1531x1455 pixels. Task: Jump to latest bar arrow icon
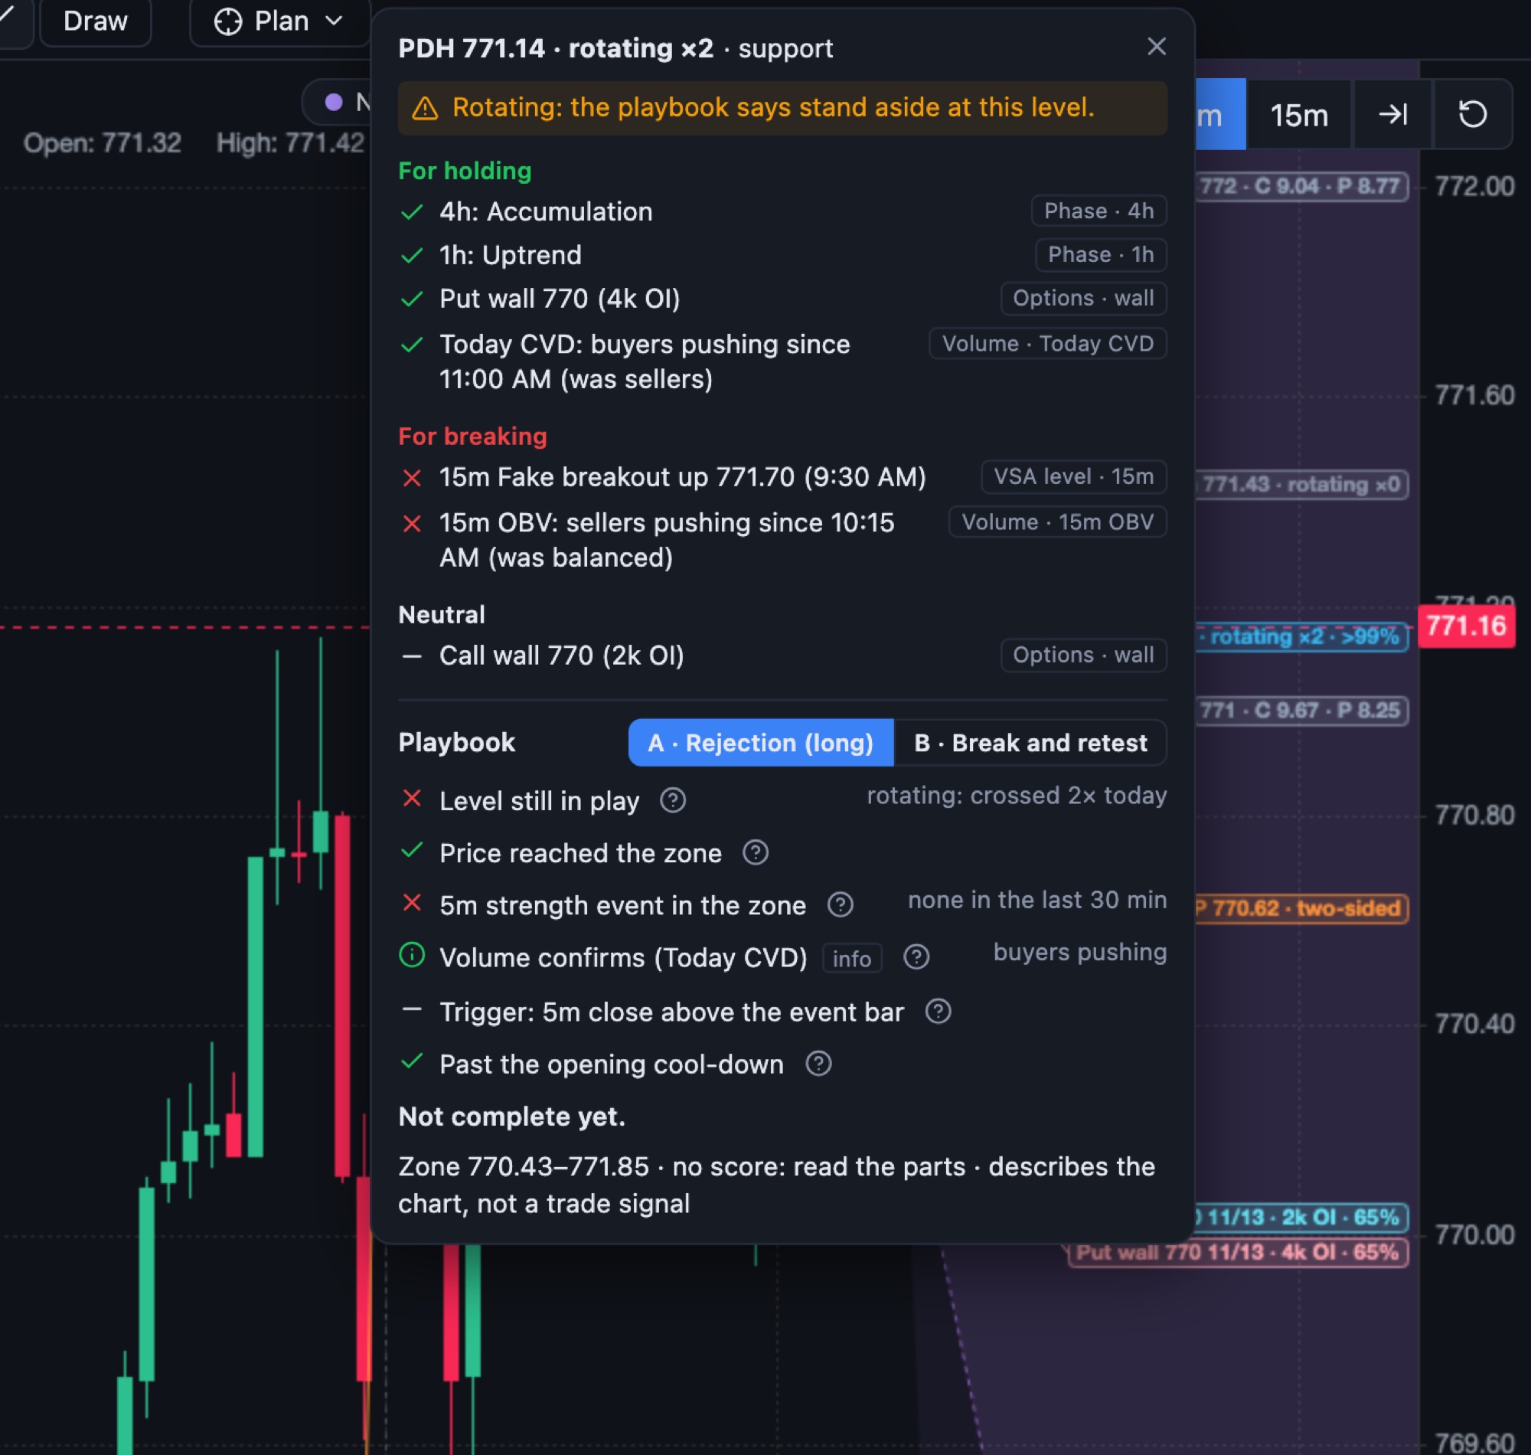pyautogui.click(x=1392, y=115)
